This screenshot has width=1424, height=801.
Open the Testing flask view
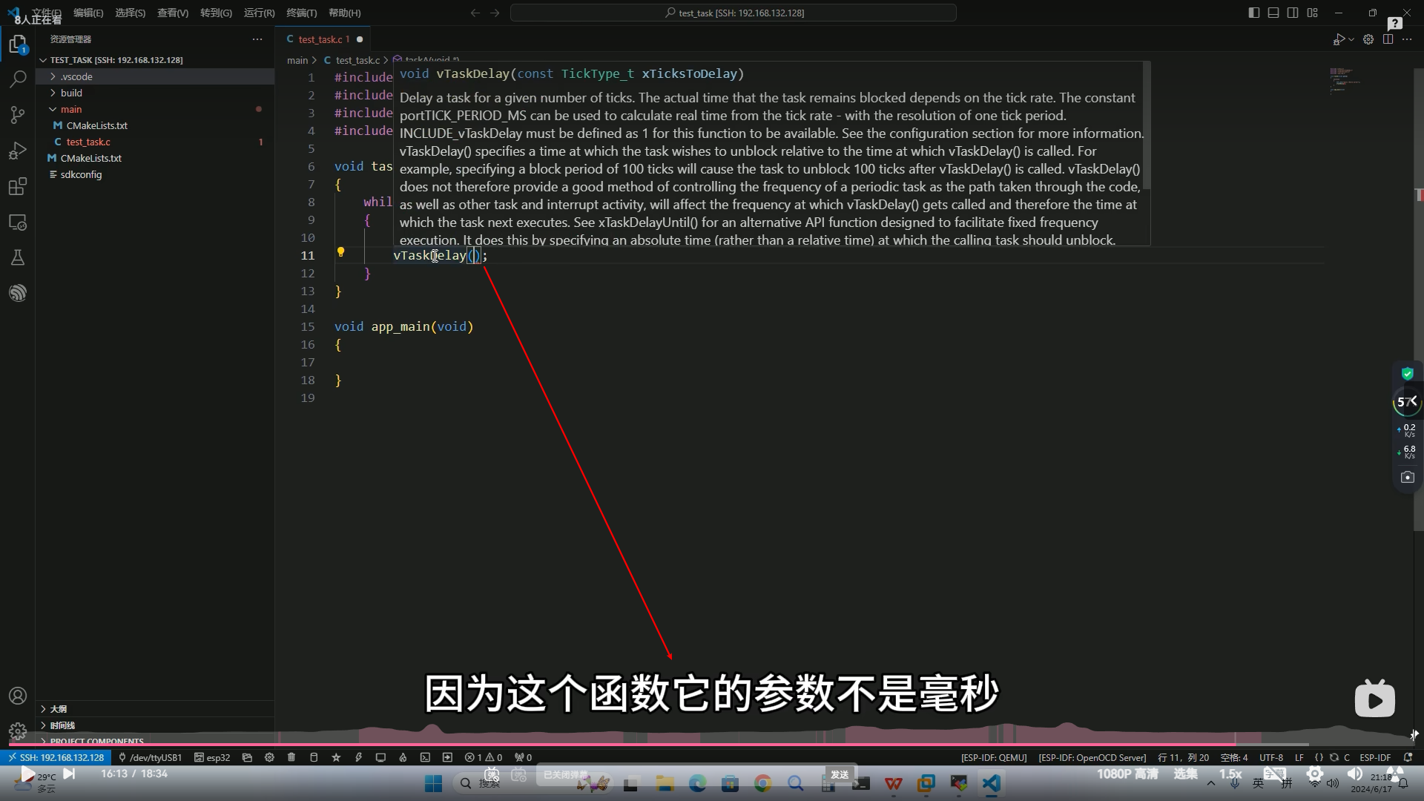(x=18, y=257)
